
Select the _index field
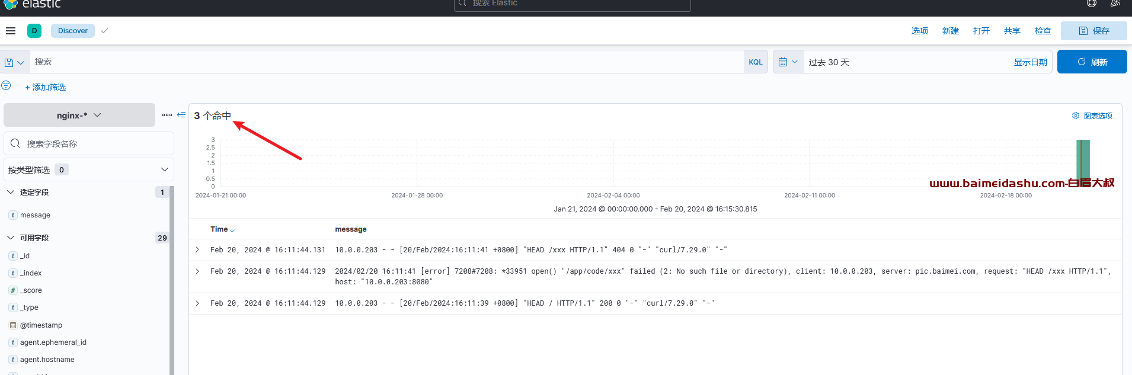click(x=31, y=273)
